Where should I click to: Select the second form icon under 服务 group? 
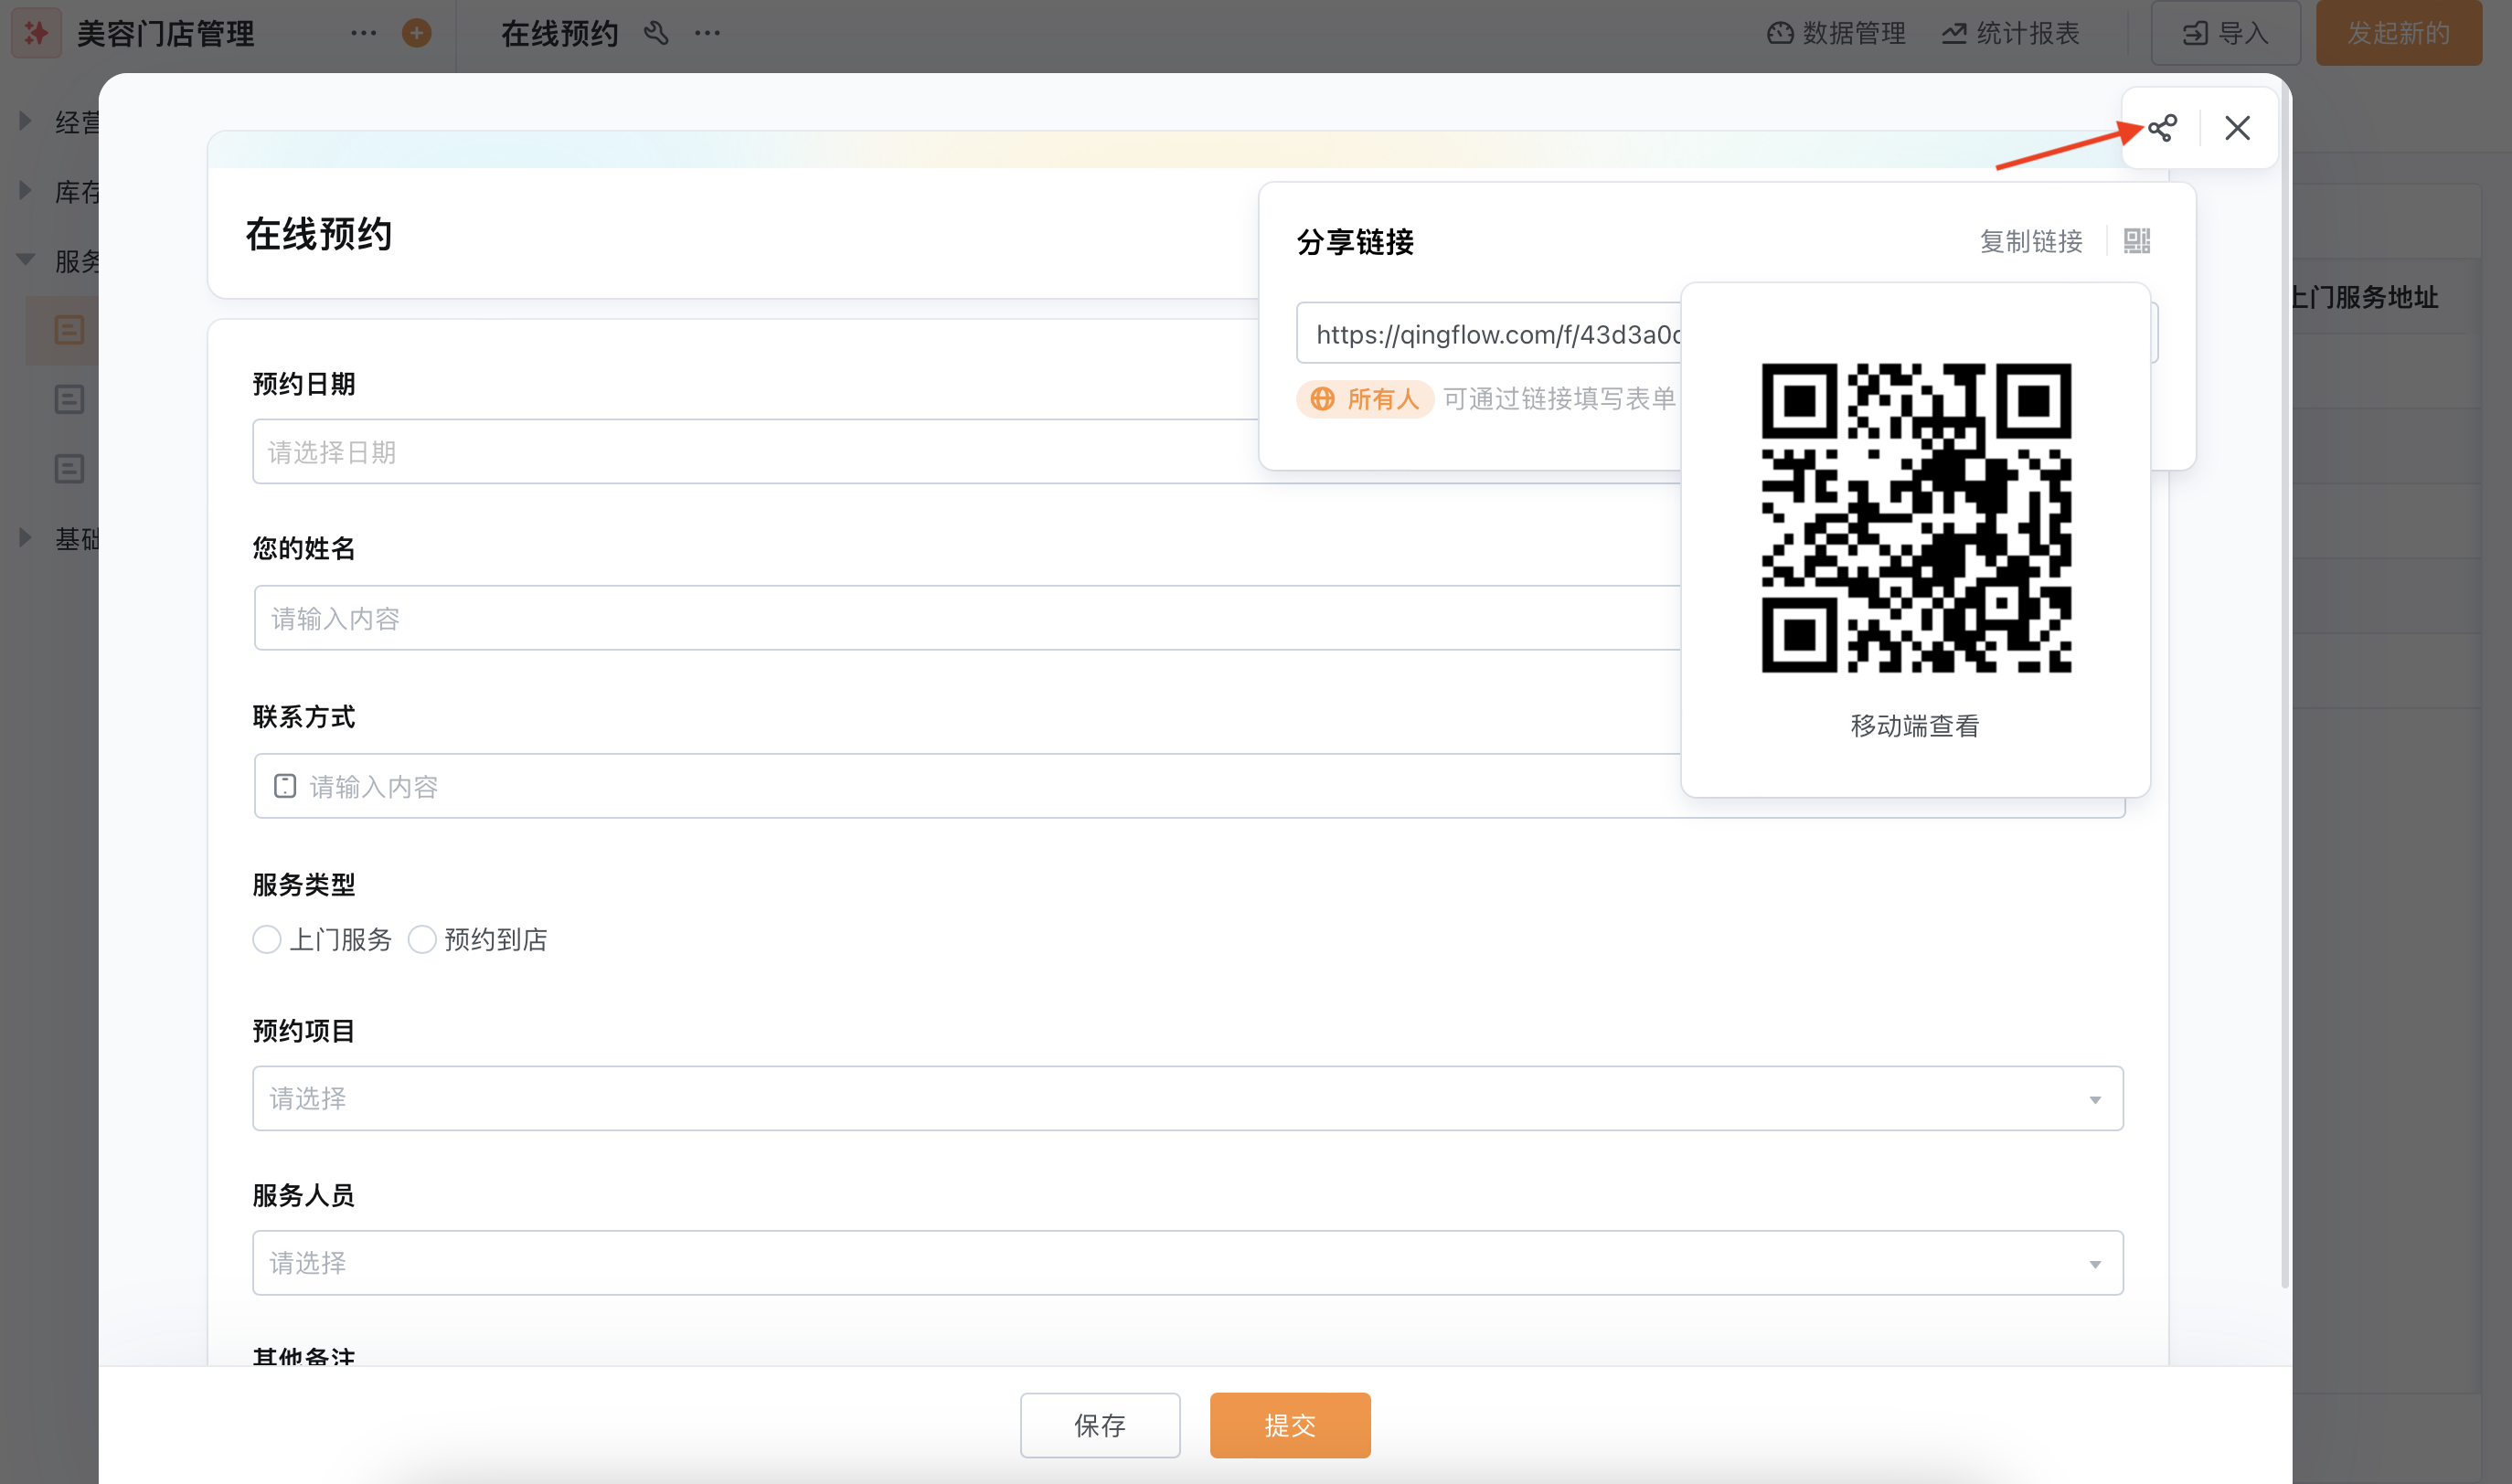(x=69, y=399)
